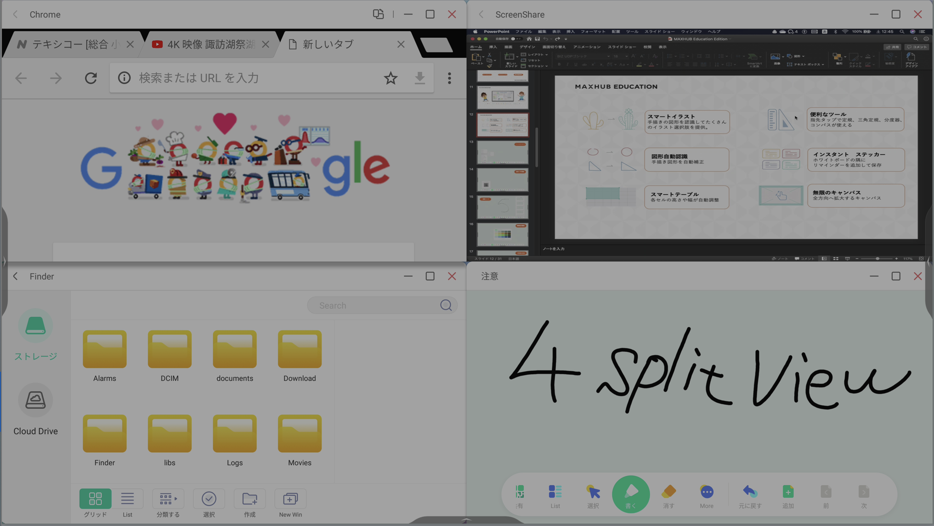Click 元に戻す undo button
Screen dimensions: 934x526
[750, 496]
